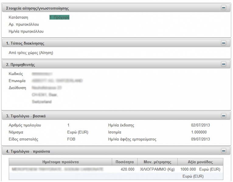Viewport: 233px width, 182px height.
Task: Click the Είδος αποστολής value FOB
Action: (x=71, y=139)
